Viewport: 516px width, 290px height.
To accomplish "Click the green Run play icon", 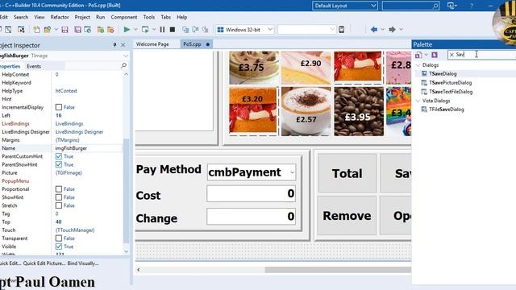I will point(127,30).
